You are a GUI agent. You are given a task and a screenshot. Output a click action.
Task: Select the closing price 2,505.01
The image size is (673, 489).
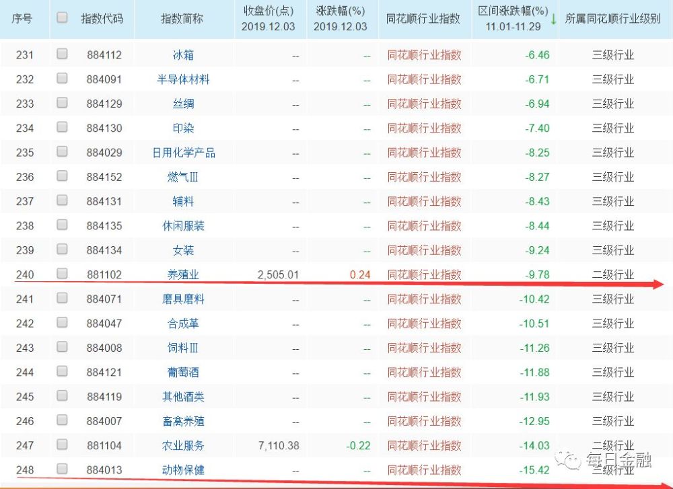point(278,274)
